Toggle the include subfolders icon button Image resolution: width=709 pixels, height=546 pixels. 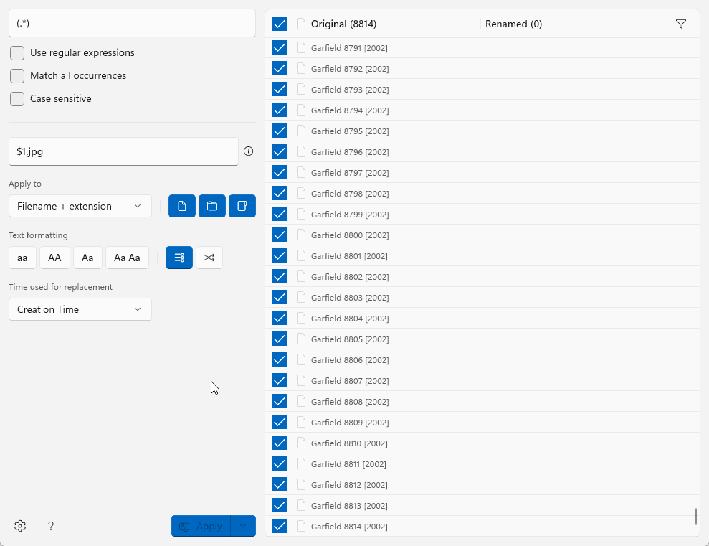(x=242, y=206)
